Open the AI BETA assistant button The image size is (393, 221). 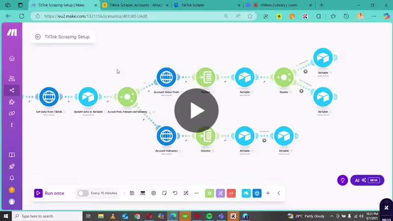coord(367,180)
